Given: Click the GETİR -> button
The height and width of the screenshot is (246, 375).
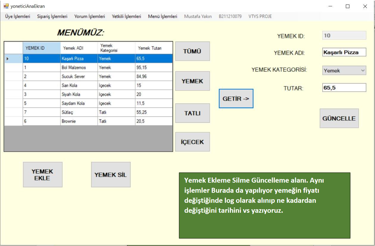Looking at the screenshot, I should [x=236, y=99].
